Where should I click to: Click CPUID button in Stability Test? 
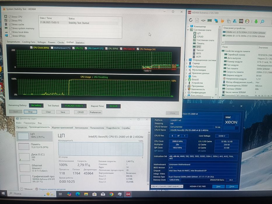click(x=81, y=112)
